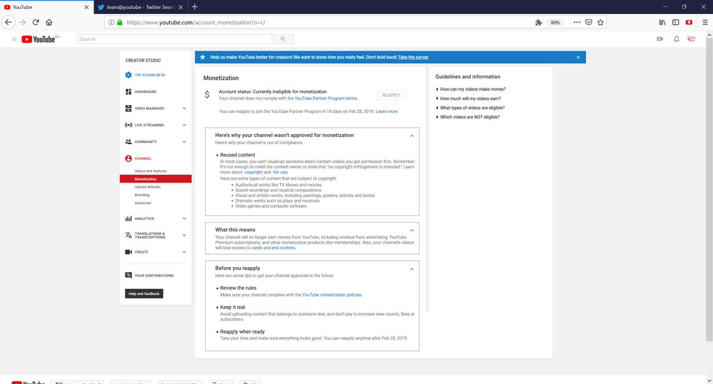Collapse the why channel wasn't approved panel

(x=412, y=135)
